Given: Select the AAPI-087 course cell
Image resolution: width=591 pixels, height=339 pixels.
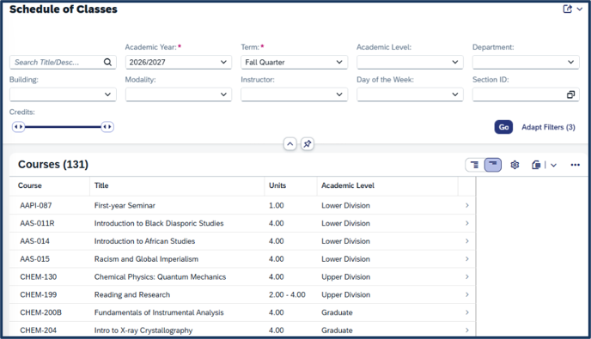Looking at the screenshot, I should click(36, 205).
